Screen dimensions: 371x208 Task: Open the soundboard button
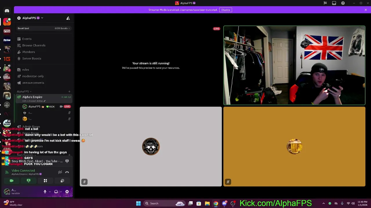tap(62, 181)
